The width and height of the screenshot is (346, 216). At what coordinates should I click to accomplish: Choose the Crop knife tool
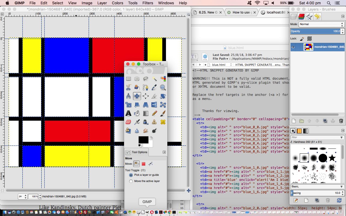pyautogui.click(x=154, y=96)
